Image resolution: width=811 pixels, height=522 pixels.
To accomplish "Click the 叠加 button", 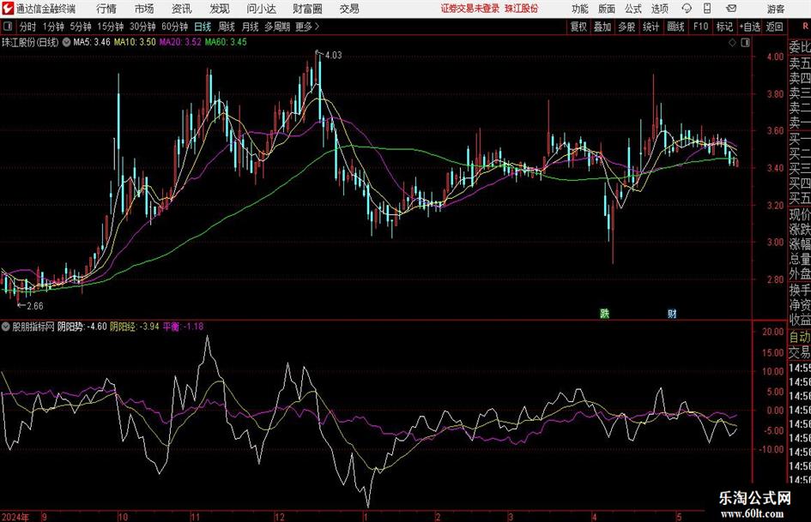I will tap(602, 27).
